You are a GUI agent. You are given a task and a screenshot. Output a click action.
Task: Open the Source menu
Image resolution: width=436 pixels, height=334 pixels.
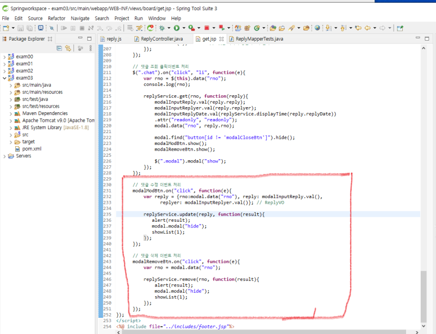click(x=35, y=19)
